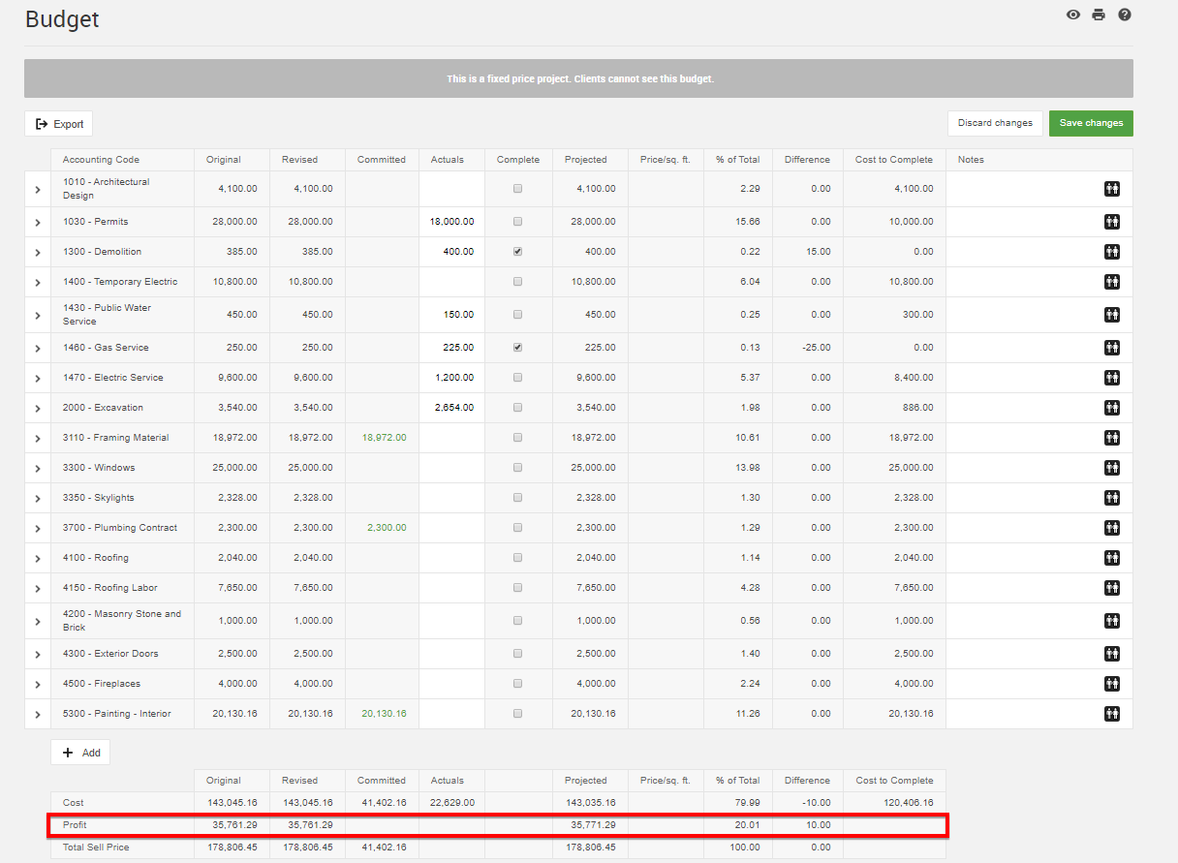Click people icon for Architectural Design row
Screen dimensions: 1178x863
1112,189
